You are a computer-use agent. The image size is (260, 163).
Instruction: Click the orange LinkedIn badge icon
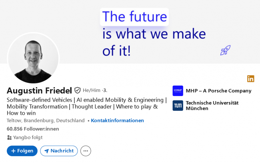(251, 79)
